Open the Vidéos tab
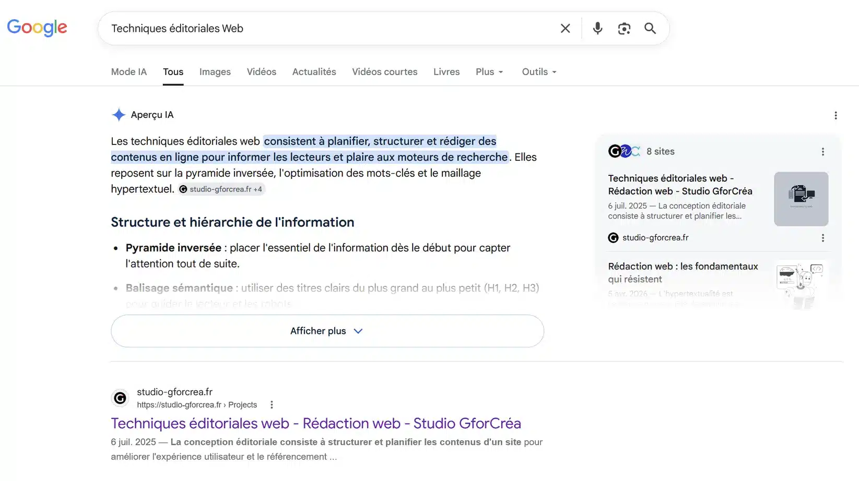Screen dimensions: 859x481 click(x=261, y=72)
